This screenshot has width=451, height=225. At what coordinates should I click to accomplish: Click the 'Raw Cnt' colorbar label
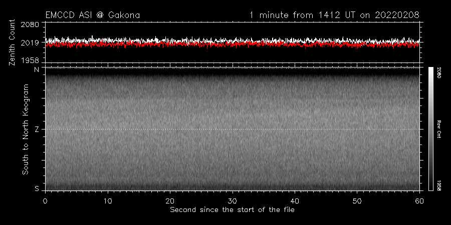click(439, 129)
